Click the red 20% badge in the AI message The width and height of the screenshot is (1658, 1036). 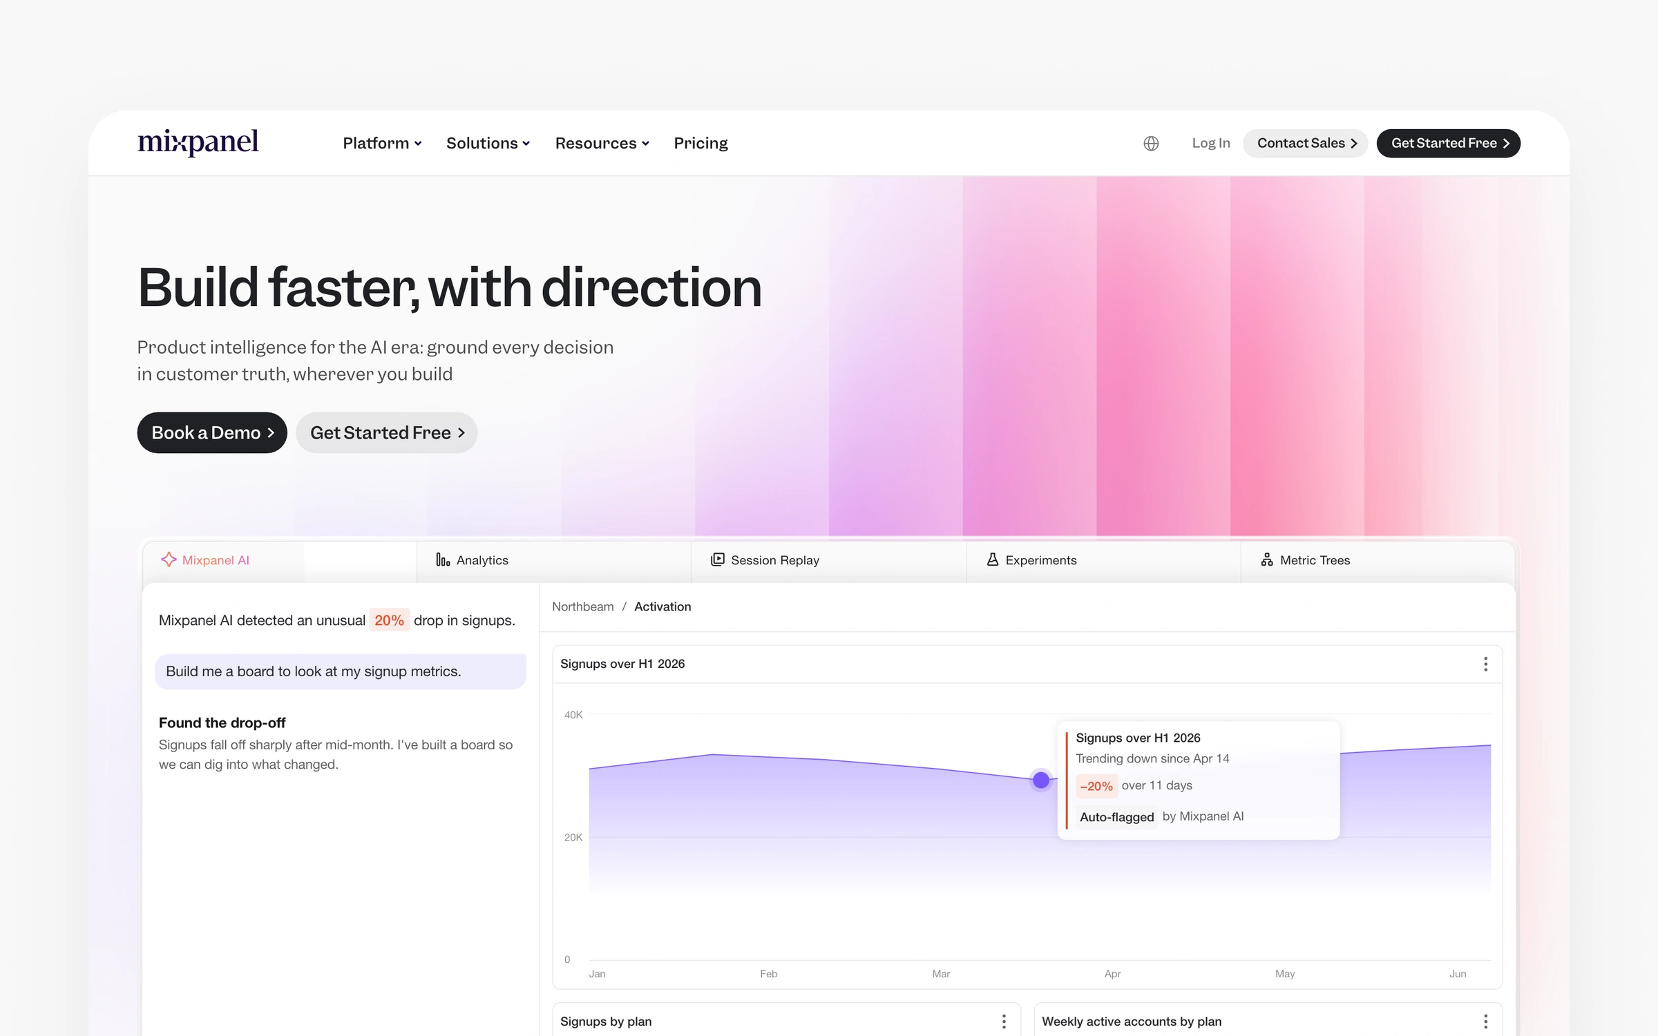coord(389,620)
